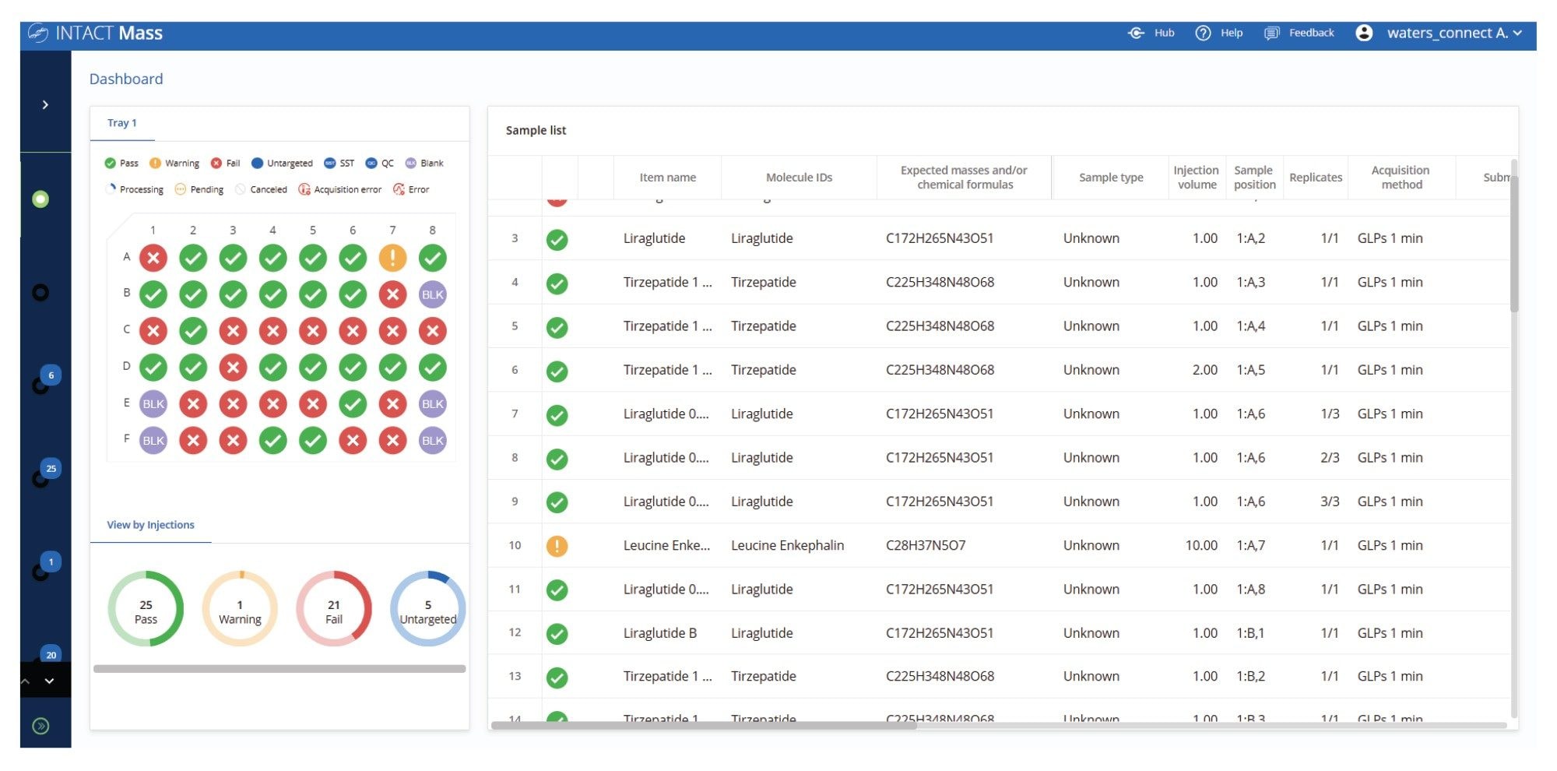The height and width of the screenshot is (771, 1557).
Task: Click the 21 Fail donut chart
Action: point(333,608)
